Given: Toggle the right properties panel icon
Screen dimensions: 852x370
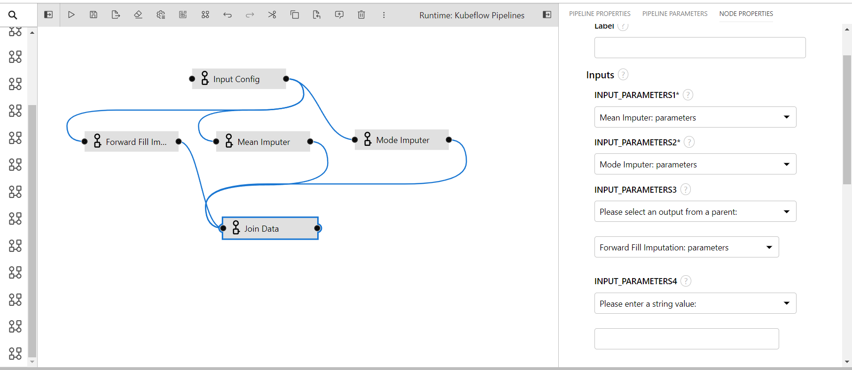Looking at the screenshot, I should point(547,15).
